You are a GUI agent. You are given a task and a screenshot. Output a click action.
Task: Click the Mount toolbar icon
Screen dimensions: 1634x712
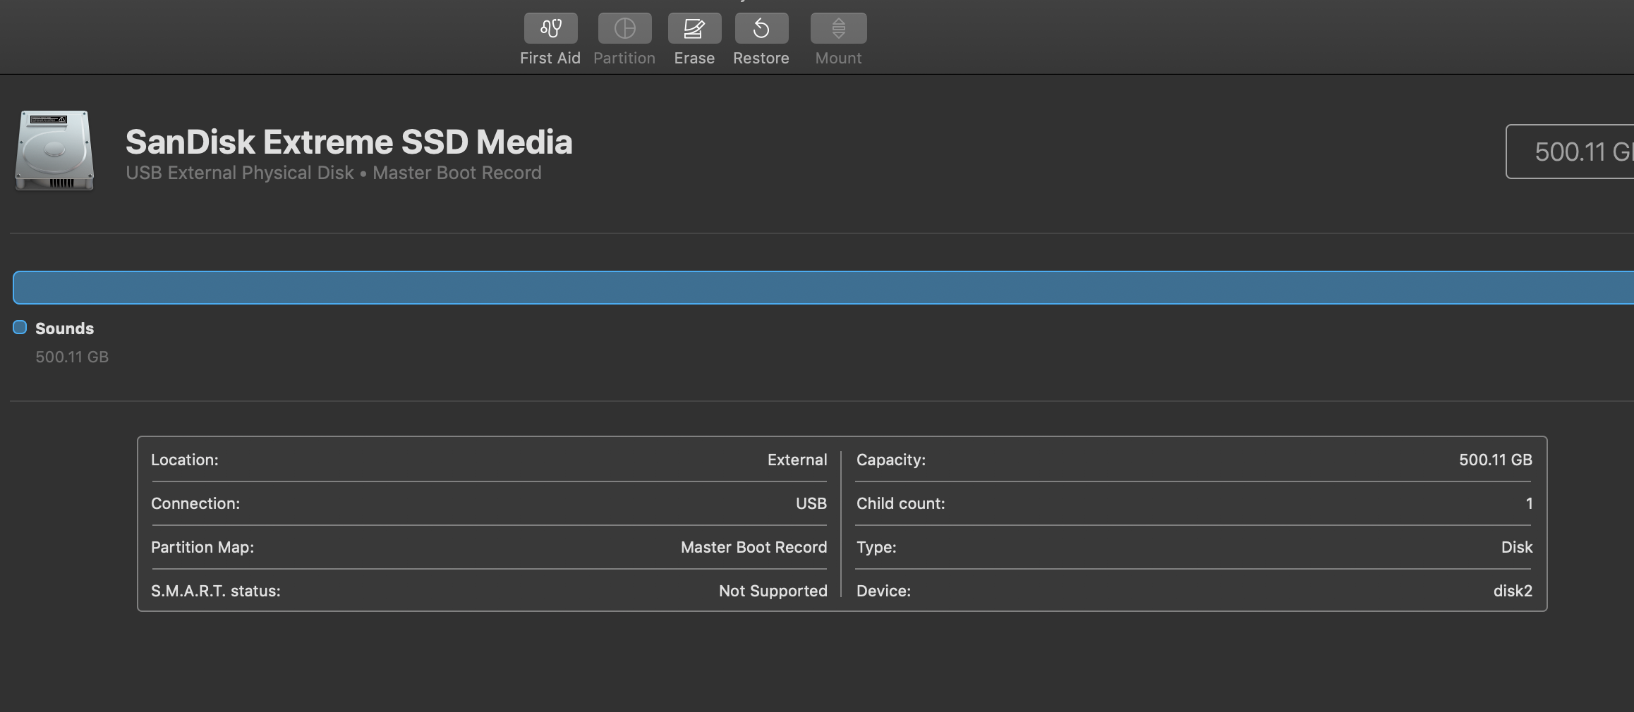pyautogui.click(x=838, y=28)
